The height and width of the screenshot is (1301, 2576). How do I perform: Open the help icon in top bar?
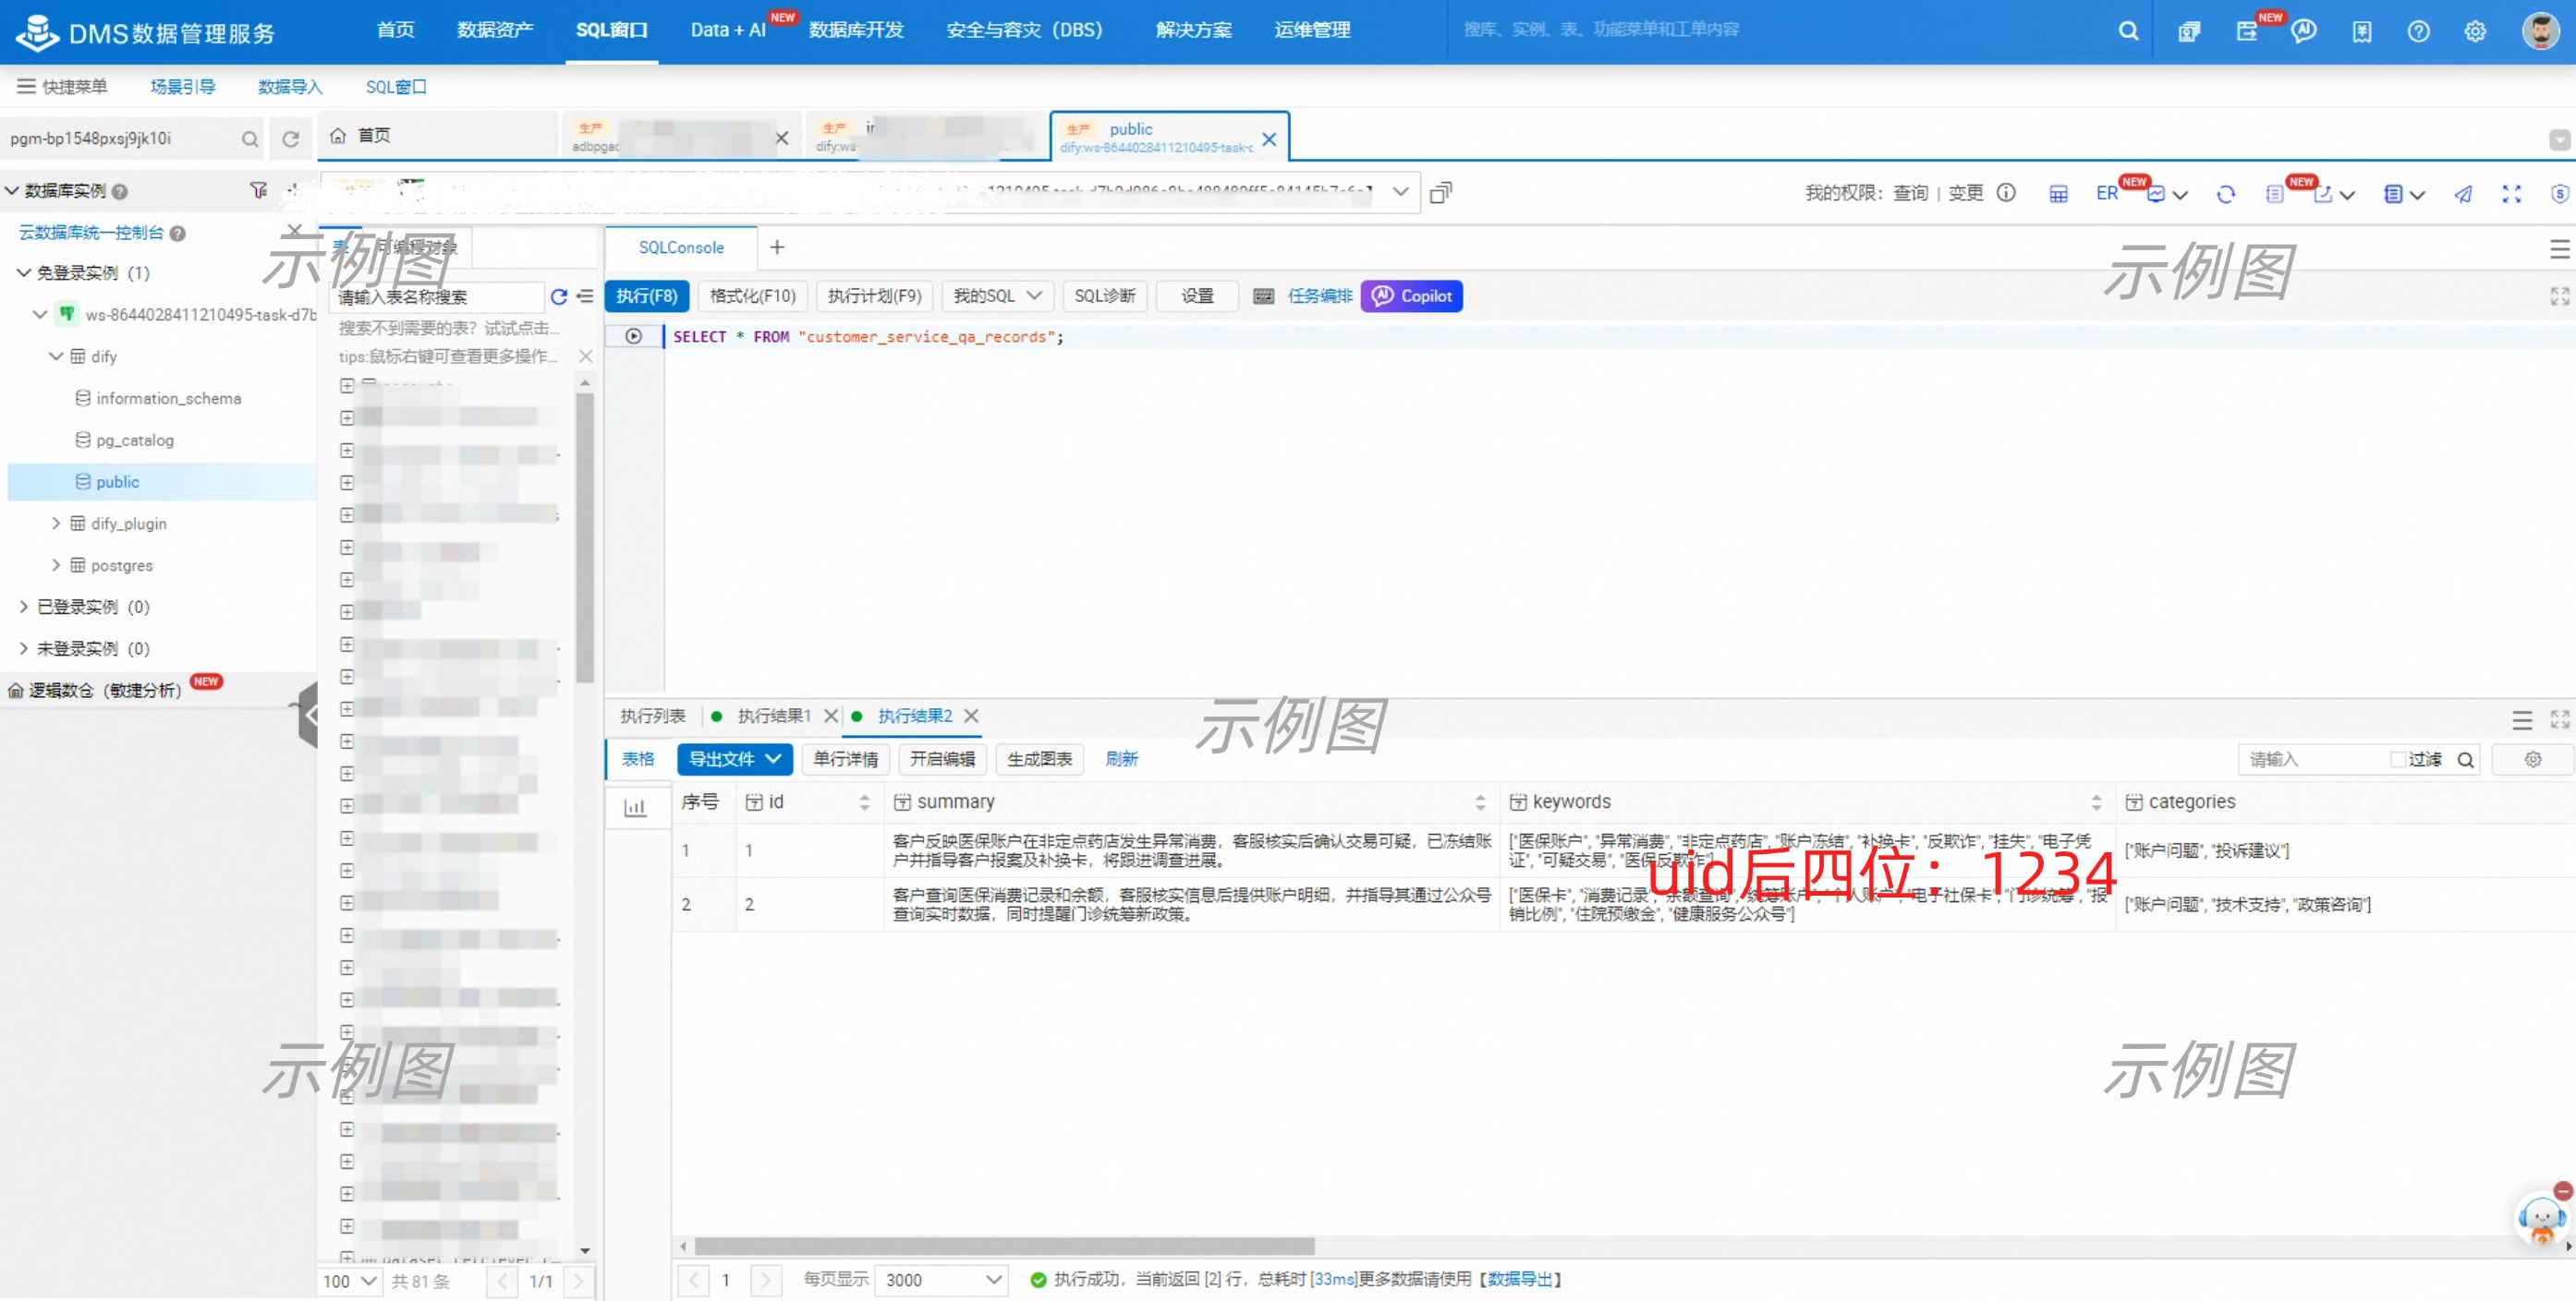click(x=2418, y=31)
